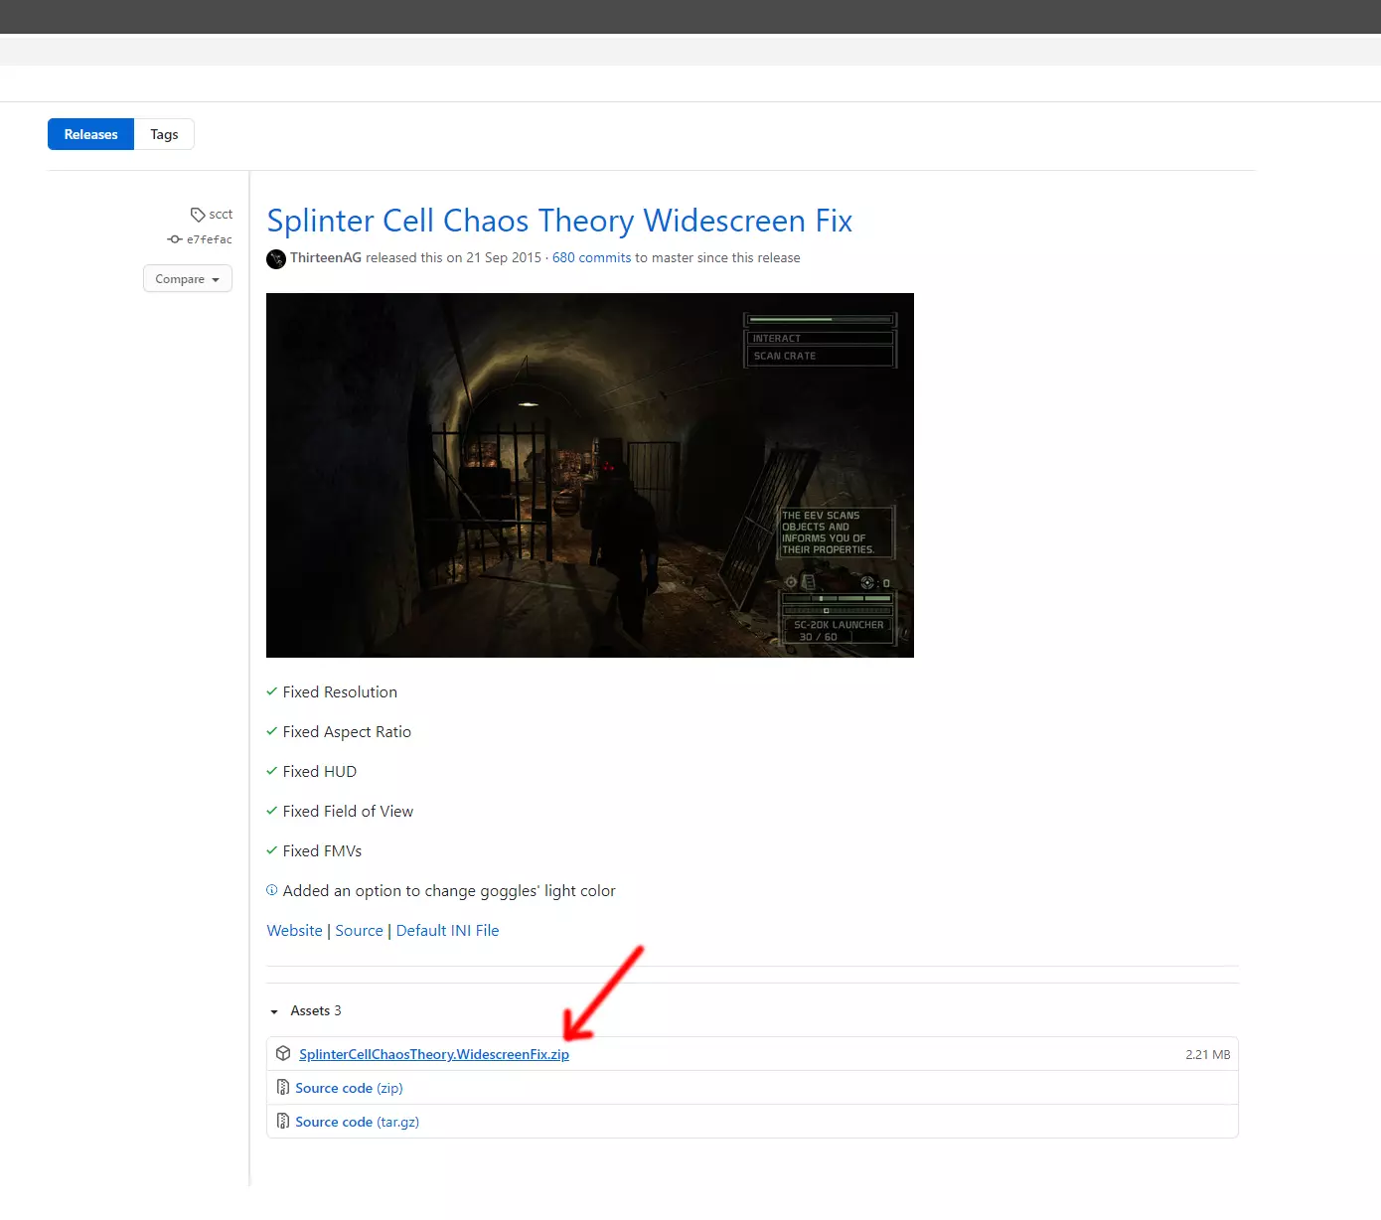Screen dimensions: 1381x1220
Task: Download Source code (tar.gz)
Action: (x=358, y=1122)
